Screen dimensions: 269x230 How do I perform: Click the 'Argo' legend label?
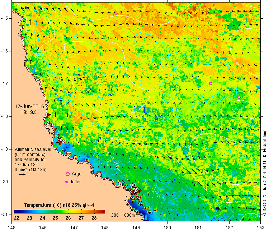click(76, 174)
